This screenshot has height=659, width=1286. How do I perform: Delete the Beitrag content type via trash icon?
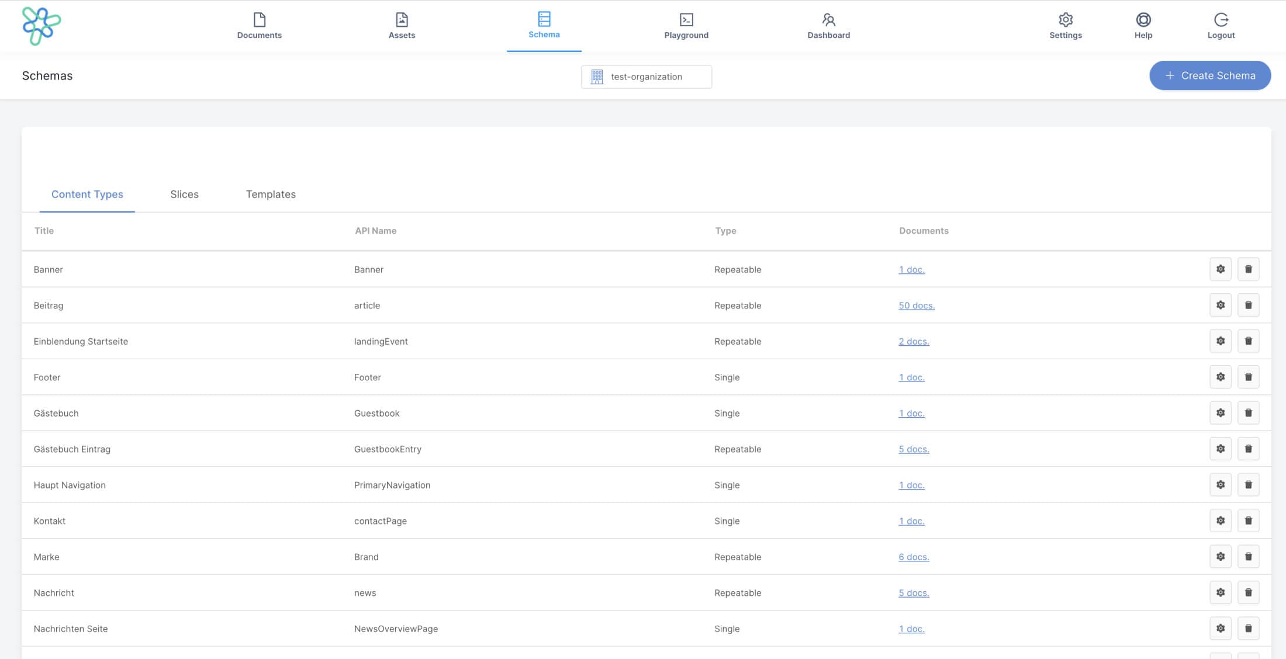tap(1249, 305)
